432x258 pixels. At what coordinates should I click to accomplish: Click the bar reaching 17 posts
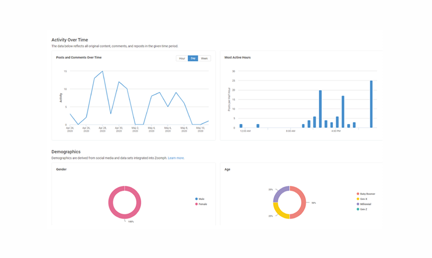point(343,112)
